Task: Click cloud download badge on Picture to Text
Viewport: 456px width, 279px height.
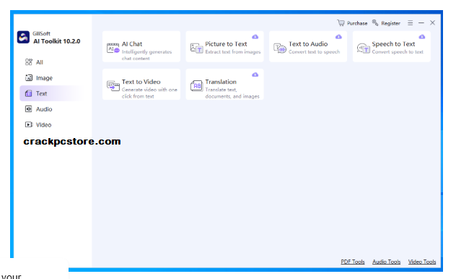Action: (255, 37)
